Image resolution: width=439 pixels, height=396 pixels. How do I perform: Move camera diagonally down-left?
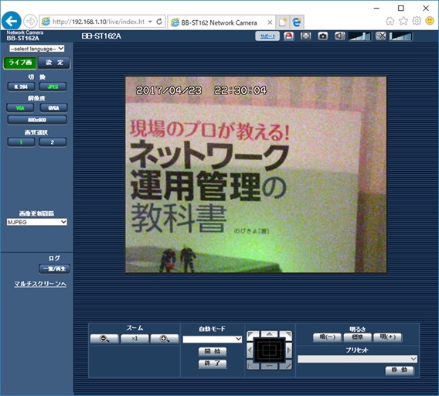[x=253, y=365]
